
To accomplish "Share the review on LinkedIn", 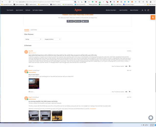I will pos(85,21).
